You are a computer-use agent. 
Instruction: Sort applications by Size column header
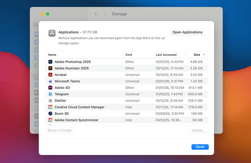pos(197,55)
